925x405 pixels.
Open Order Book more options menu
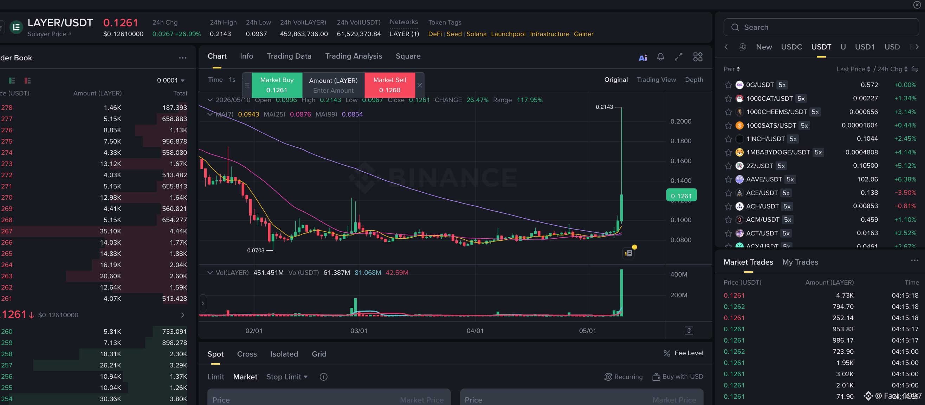click(182, 58)
